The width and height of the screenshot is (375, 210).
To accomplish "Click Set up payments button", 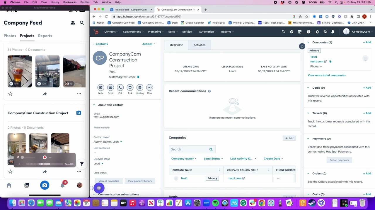I will [339, 160].
